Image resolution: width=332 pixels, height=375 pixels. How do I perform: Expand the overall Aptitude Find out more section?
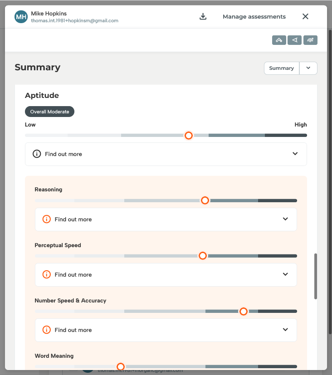pos(295,154)
